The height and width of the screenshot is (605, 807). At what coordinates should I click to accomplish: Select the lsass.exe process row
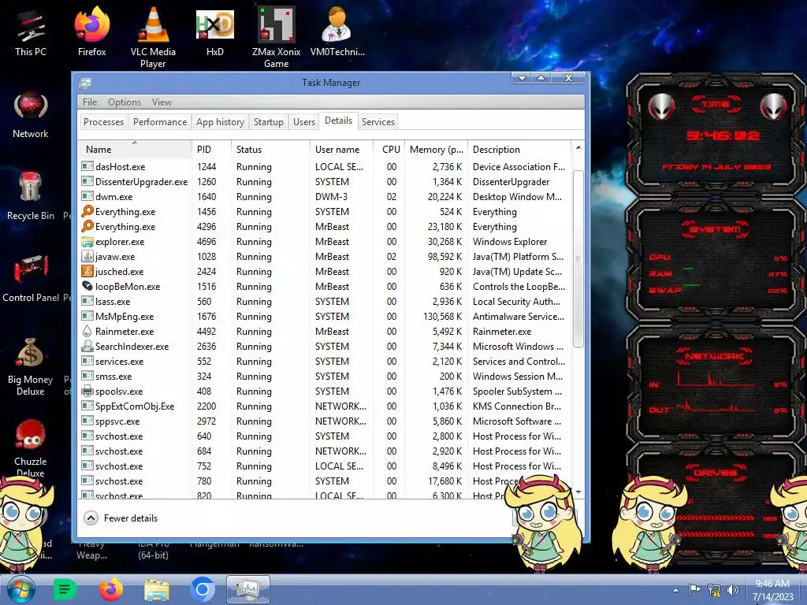(325, 302)
